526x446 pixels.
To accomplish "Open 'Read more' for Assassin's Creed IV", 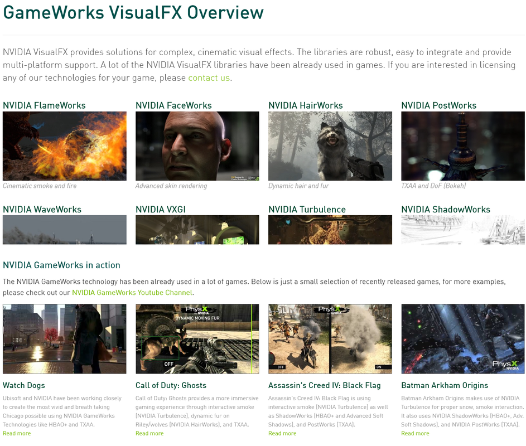I will (x=282, y=433).
